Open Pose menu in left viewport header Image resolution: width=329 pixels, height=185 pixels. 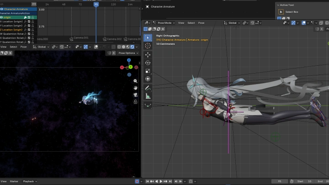[23, 47]
